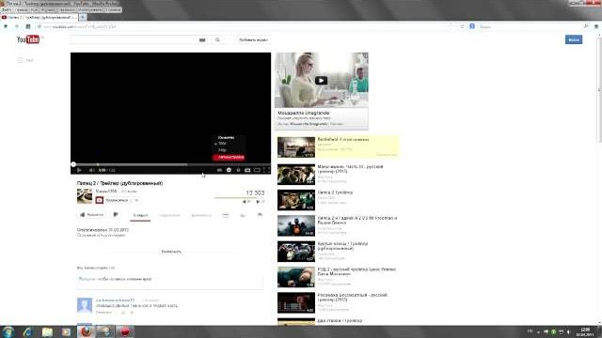
Task: Open the highlighted Battlefield 3 suggested video
Action: click(x=338, y=146)
